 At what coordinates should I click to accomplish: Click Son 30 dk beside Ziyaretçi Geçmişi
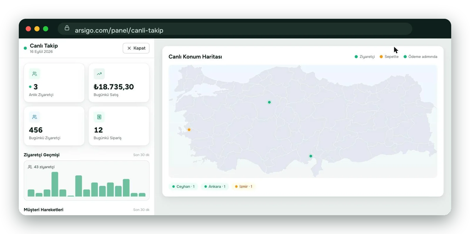tap(141, 155)
